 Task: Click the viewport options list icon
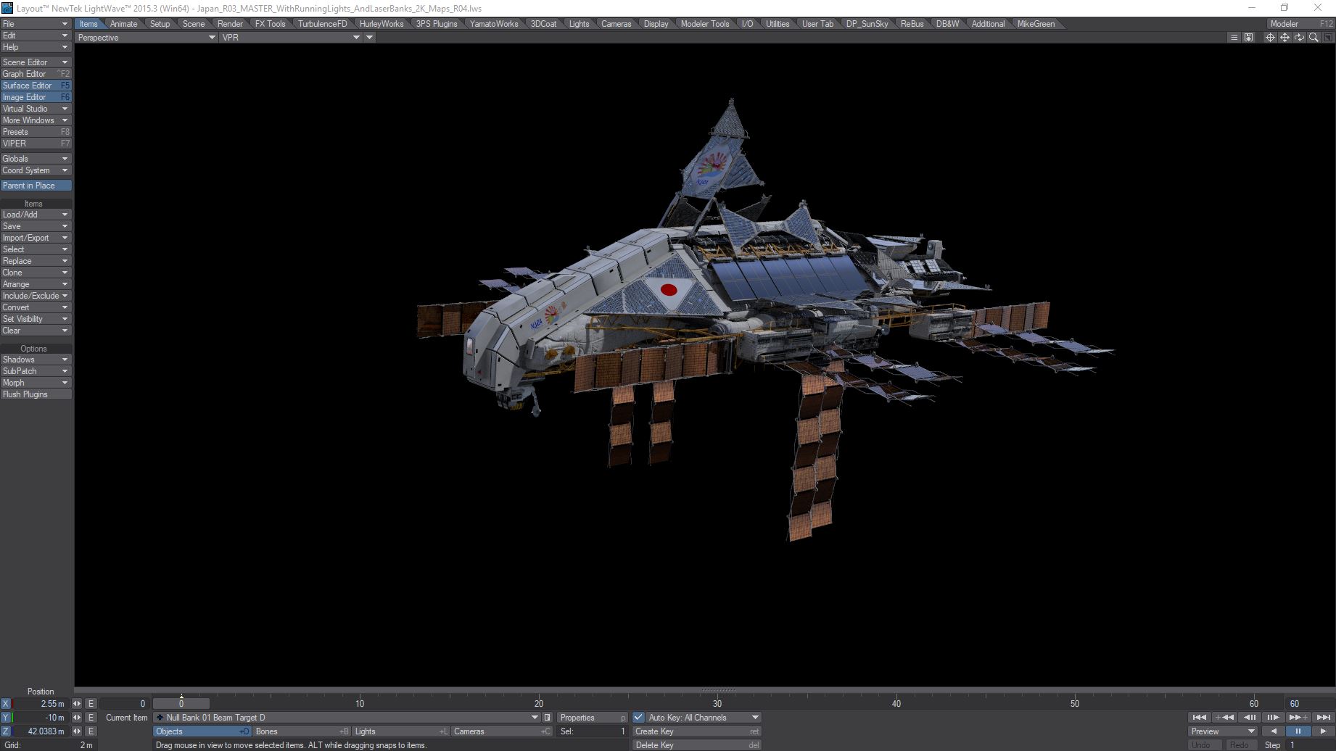(1234, 38)
